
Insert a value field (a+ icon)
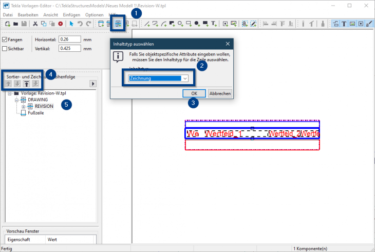point(245,24)
